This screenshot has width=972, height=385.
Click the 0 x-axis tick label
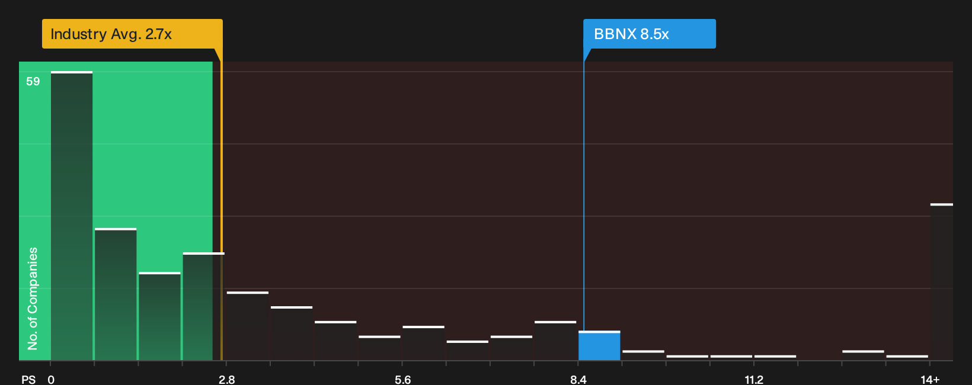point(51,380)
